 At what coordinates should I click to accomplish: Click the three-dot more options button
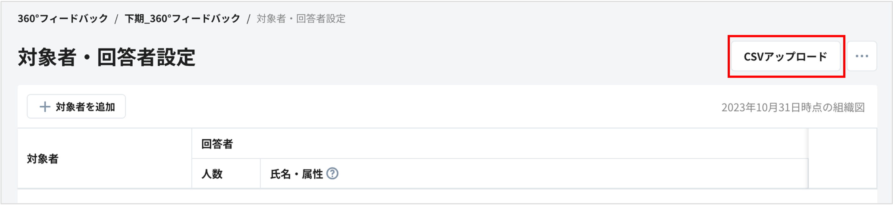pos(862,56)
